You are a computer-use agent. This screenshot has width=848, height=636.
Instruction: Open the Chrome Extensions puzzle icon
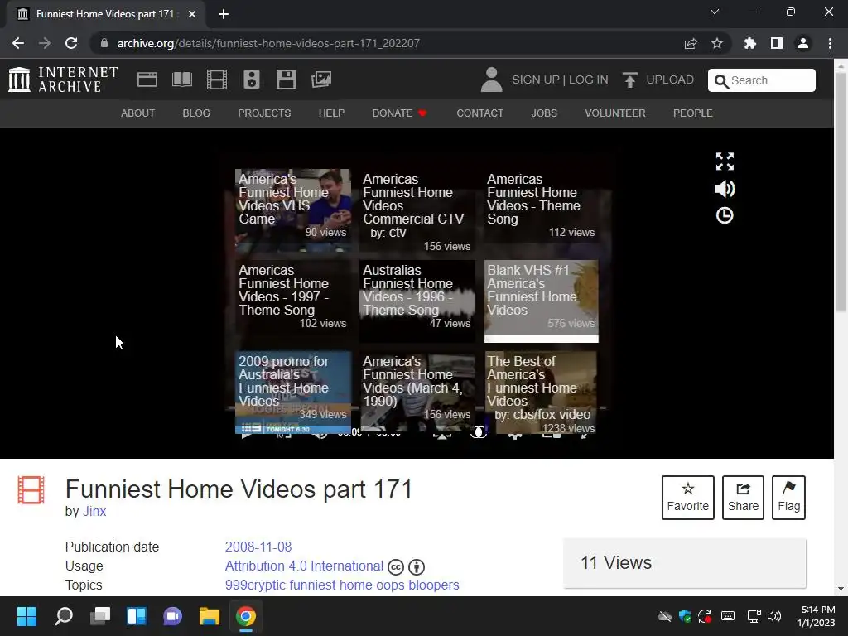(x=749, y=43)
